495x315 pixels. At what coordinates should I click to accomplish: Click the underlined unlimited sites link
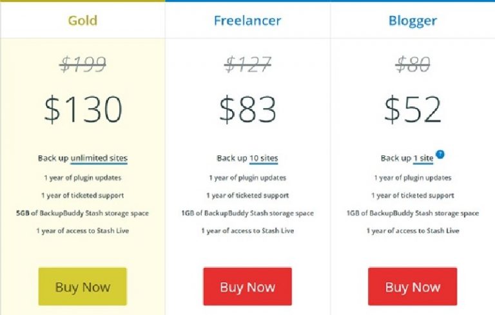pyautogui.click(x=99, y=158)
